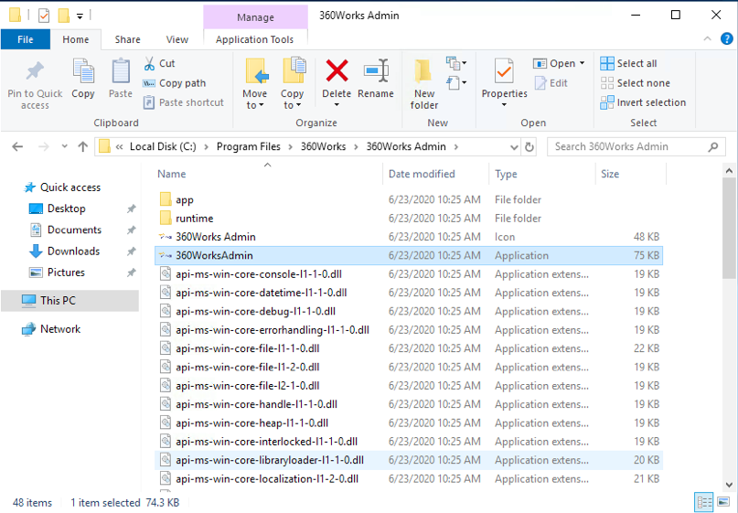
Task: Expand the Open button dropdown arrow
Action: point(582,63)
